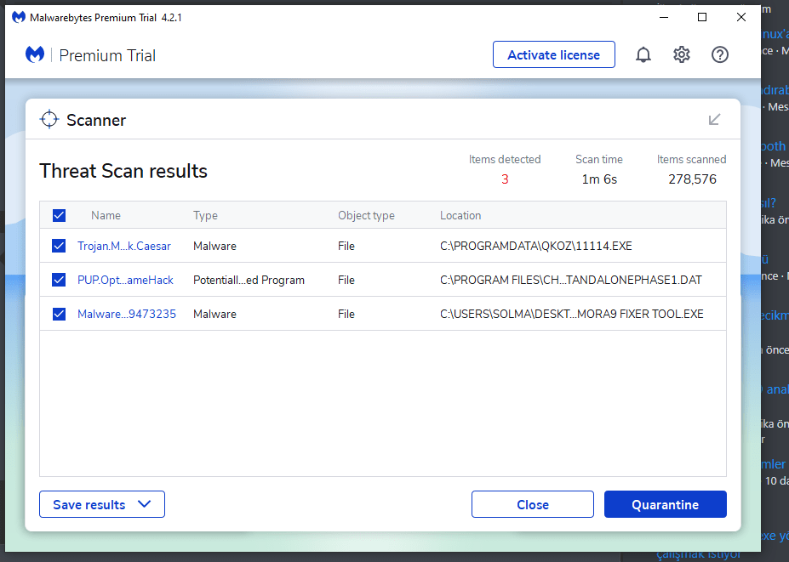Sort by the Location column header
This screenshot has height=562, width=789.
pos(460,215)
